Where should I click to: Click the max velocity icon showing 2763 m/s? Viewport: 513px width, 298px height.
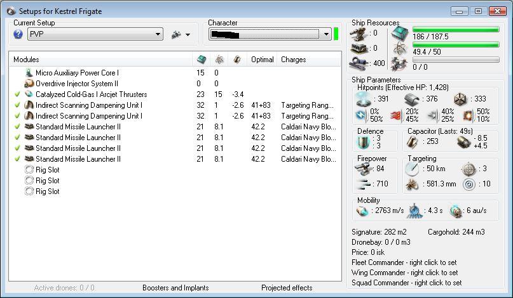362,211
